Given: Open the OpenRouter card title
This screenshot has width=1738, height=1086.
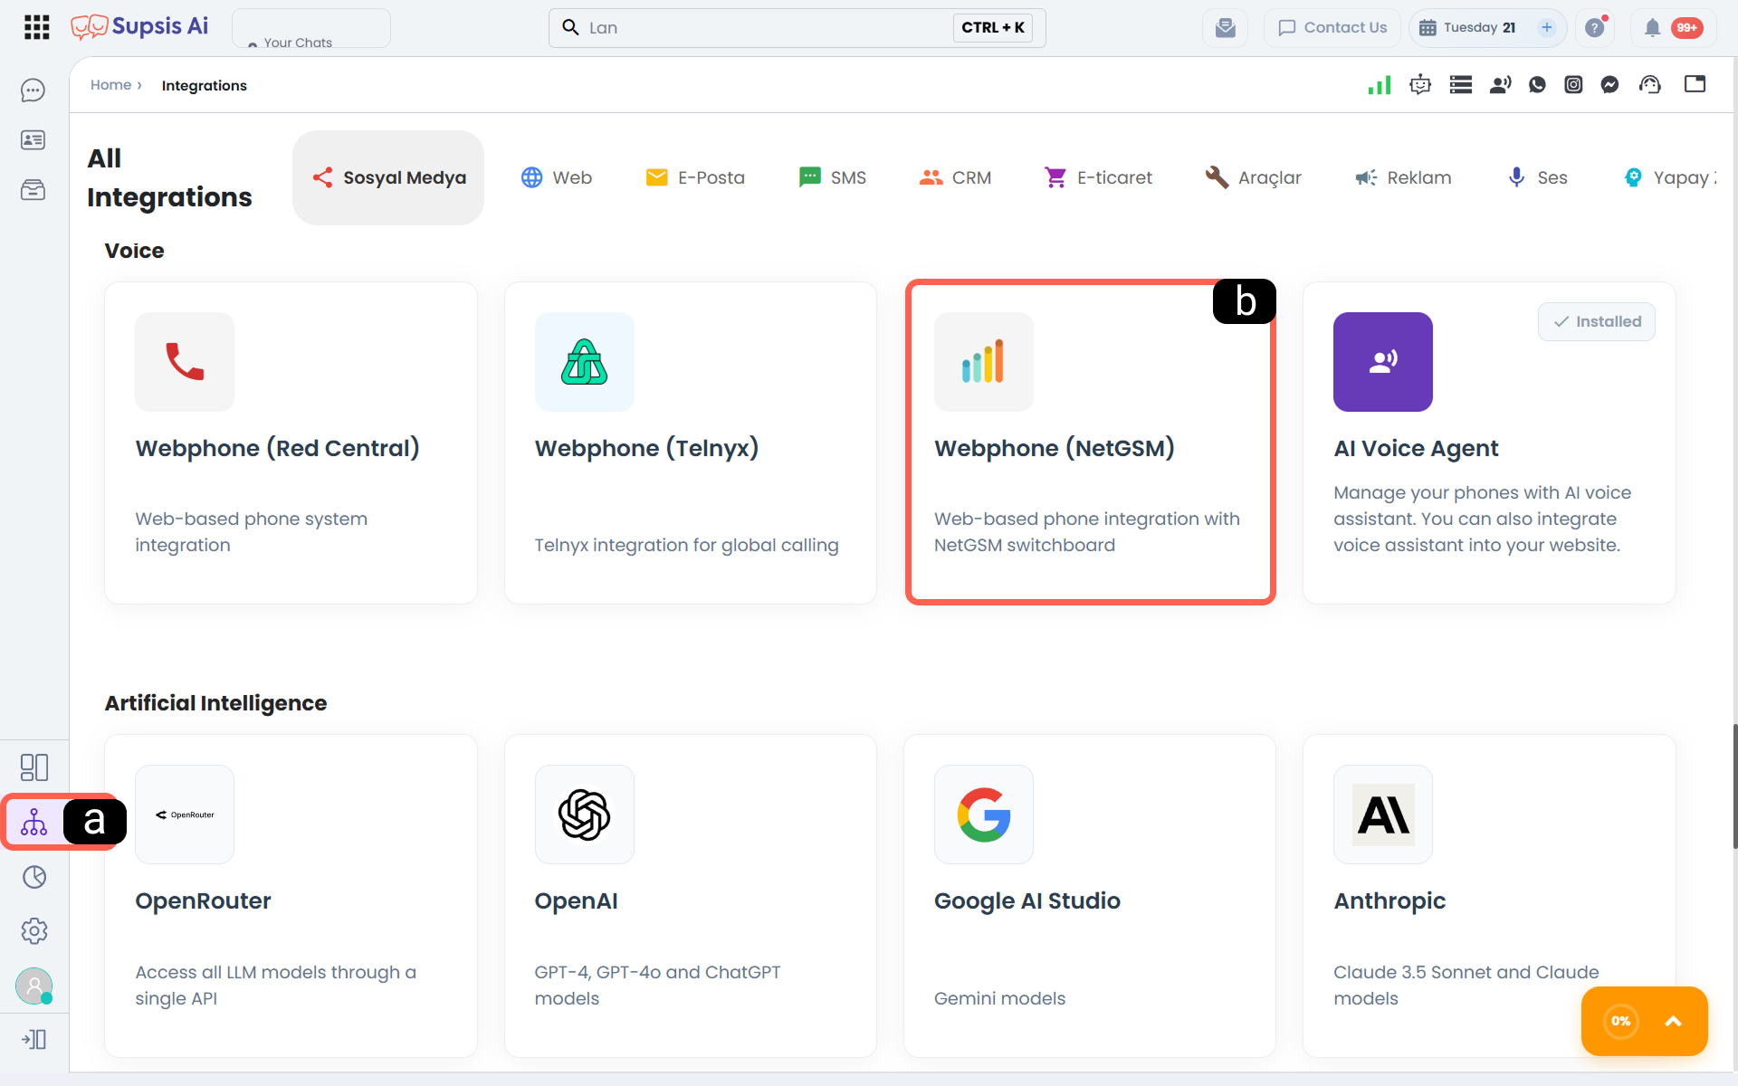Looking at the screenshot, I should click(203, 901).
